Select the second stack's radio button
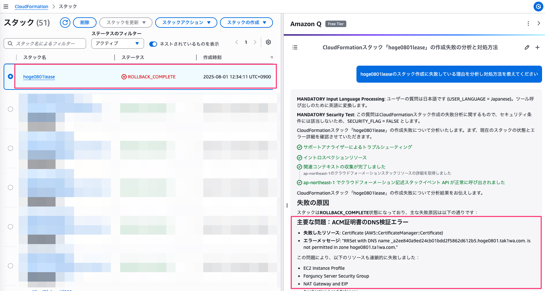 (x=10, y=109)
